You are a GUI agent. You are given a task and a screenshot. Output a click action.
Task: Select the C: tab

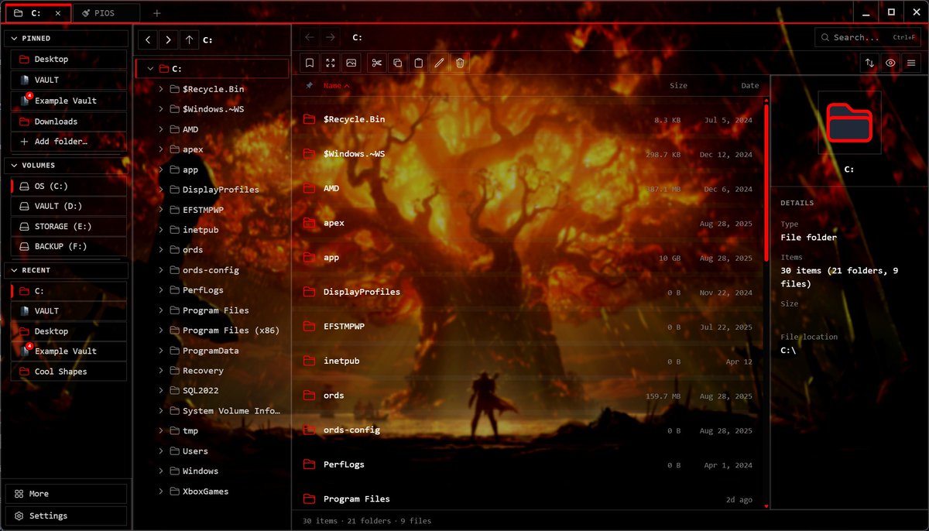[x=39, y=13]
